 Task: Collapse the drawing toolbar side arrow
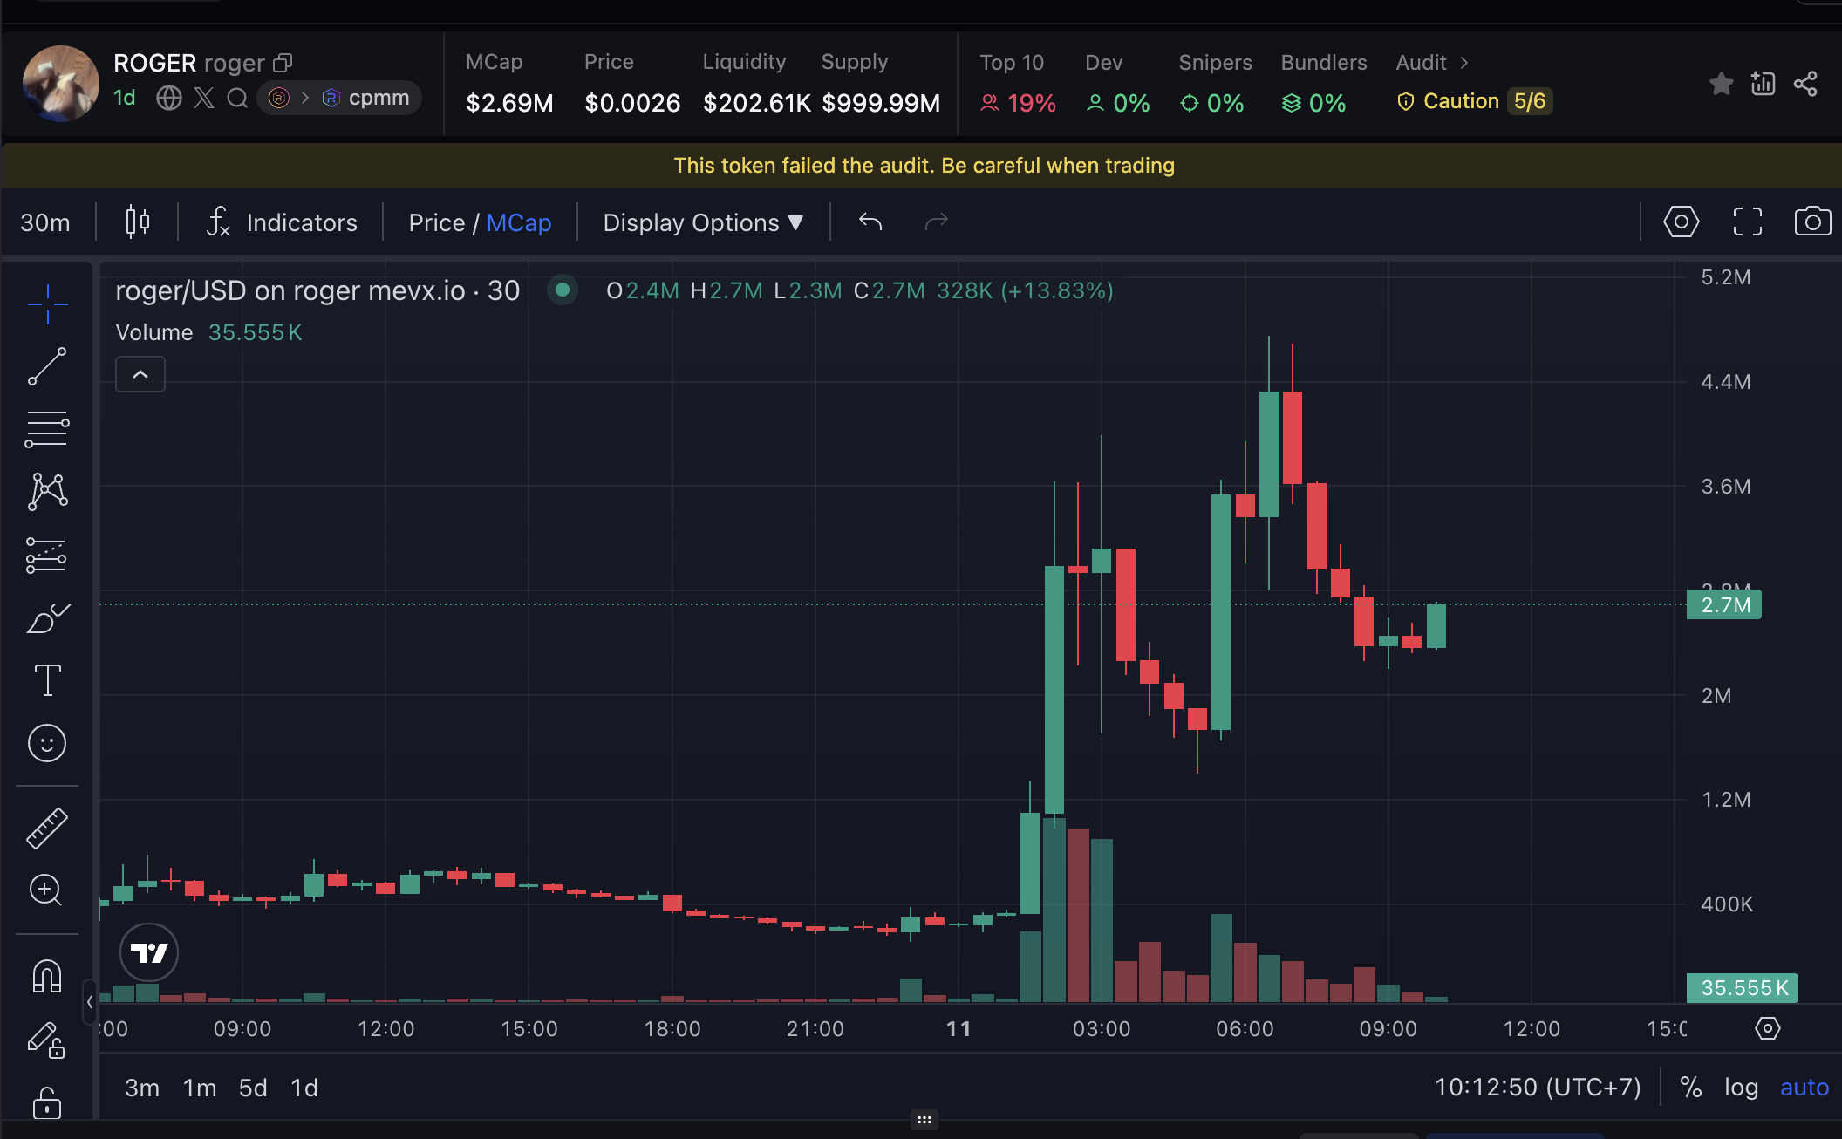pos(90,1002)
